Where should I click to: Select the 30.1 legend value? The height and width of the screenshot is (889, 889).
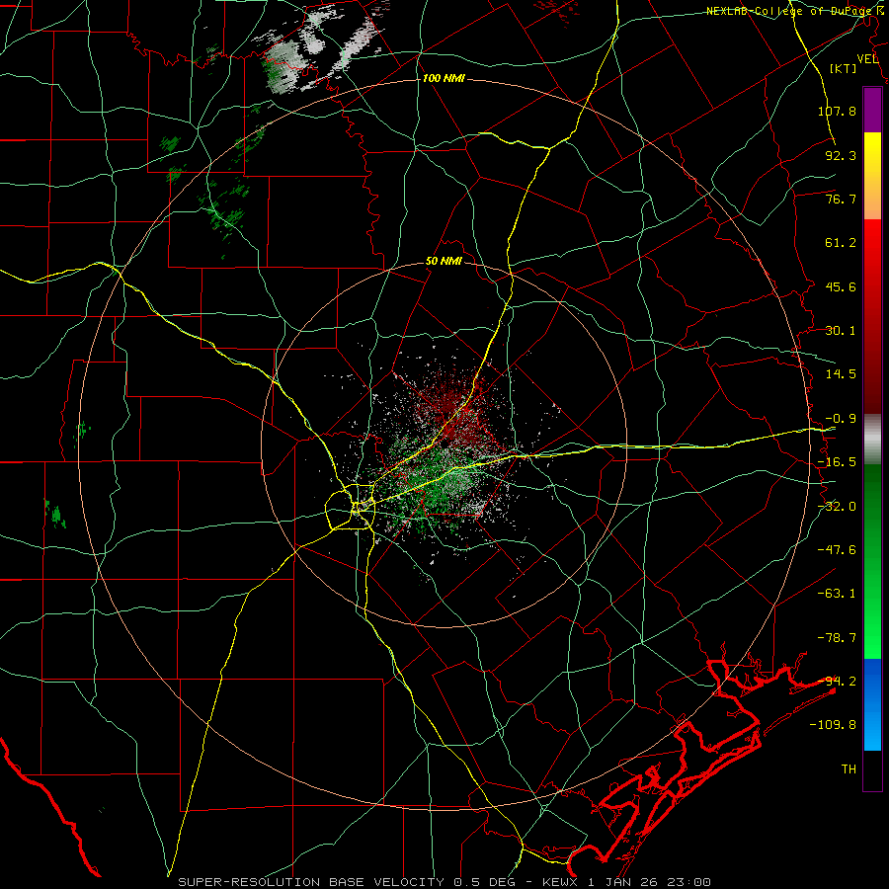[x=841, y=331]
